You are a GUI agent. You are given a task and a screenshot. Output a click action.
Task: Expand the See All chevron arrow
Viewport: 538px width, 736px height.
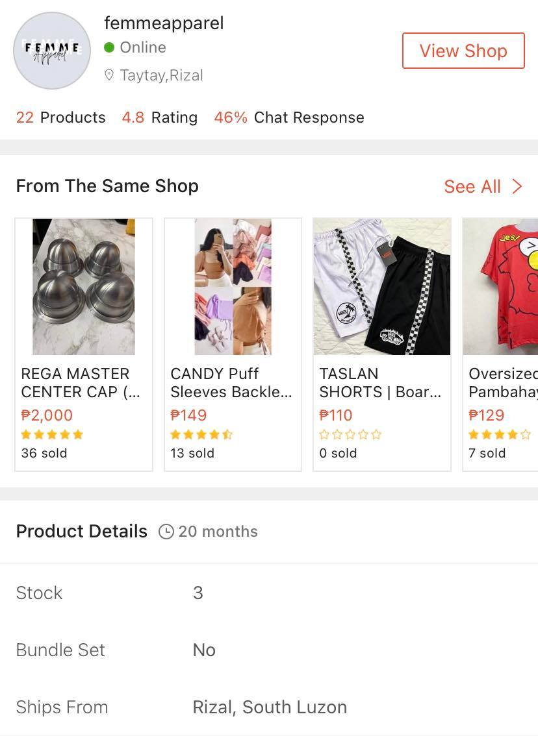pos(517,186)
